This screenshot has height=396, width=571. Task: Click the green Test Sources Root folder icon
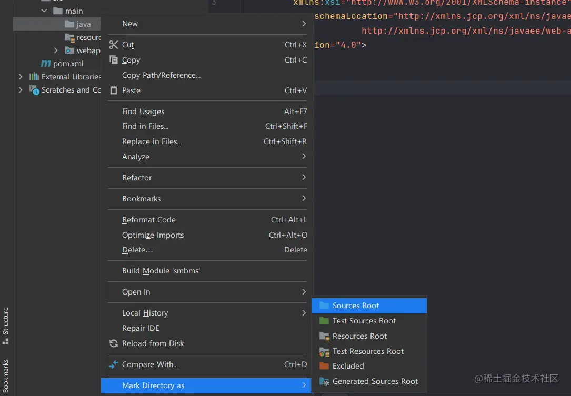coord(324,321)
